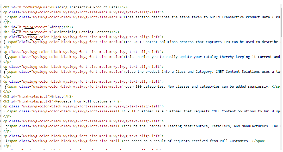Click the &nbsp; entity in the h.xahyz4spjptl heading

[x=57, y=96]
